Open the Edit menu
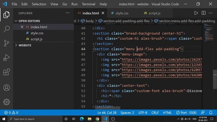This screenshot has width=217, height=122. (24, 4)
